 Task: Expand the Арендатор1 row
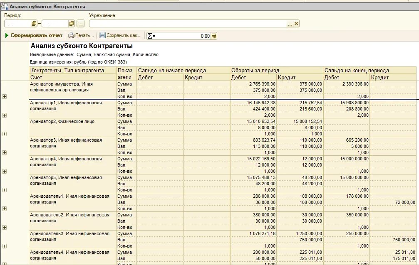tap(4, 115)
